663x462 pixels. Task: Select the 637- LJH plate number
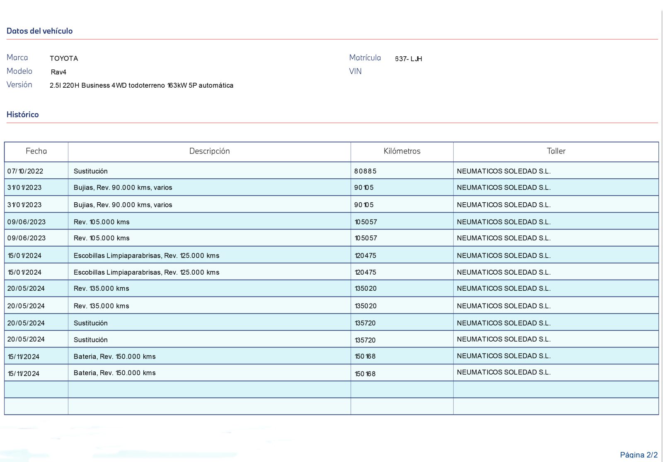[408, 59]
